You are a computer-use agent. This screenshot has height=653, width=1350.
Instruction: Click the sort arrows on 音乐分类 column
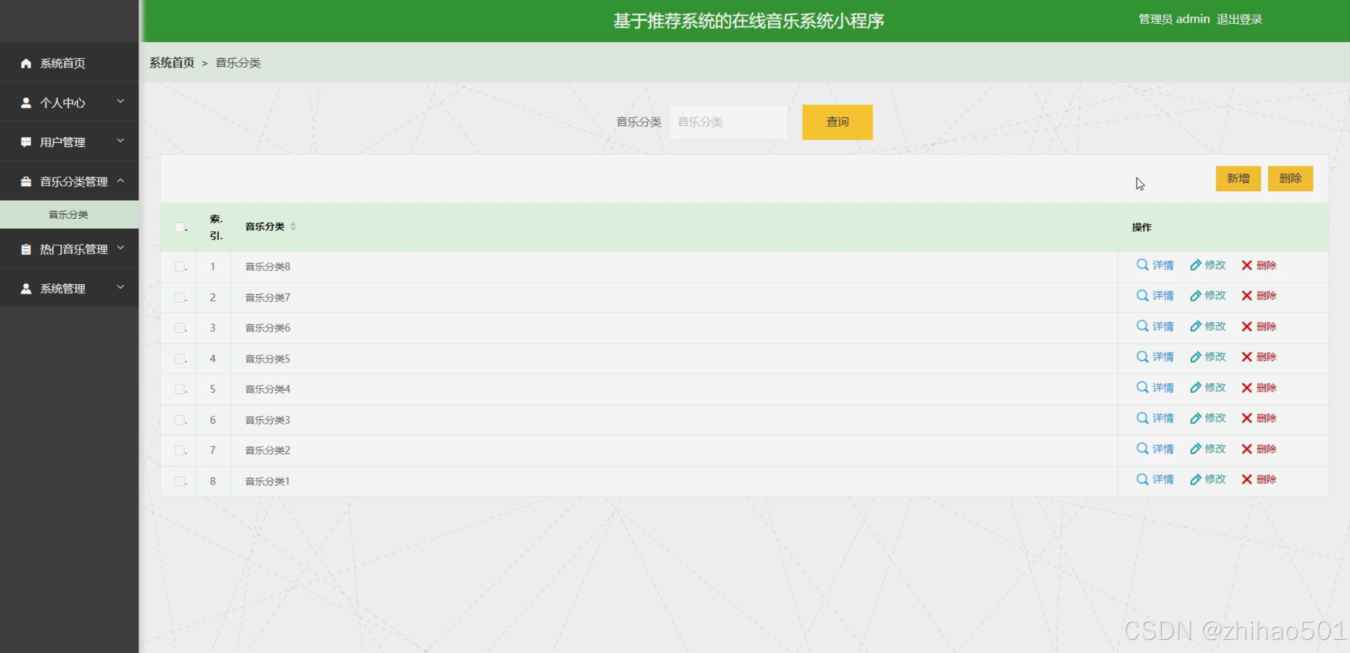(294, 226)
